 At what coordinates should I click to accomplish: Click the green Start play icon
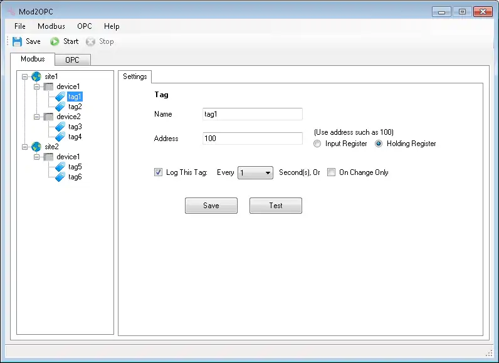pyautogui.click(x=55, y=41)
